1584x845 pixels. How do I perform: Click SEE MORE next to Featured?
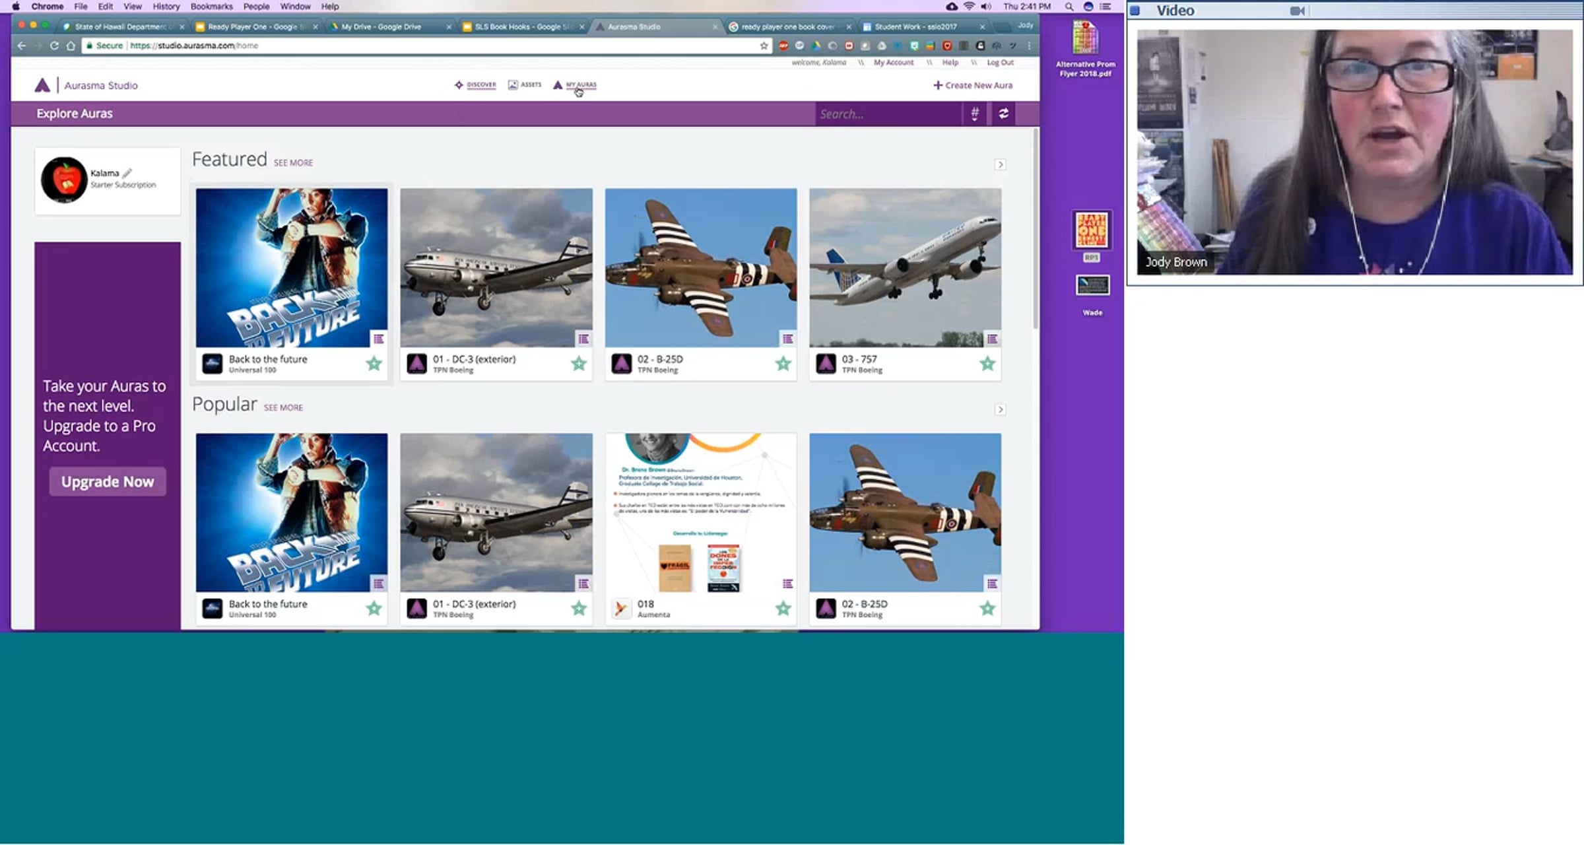[293, 163]
